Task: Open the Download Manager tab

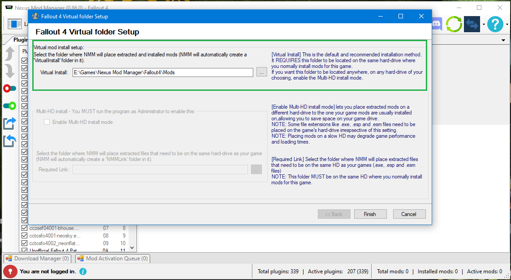Action: pyautogui.click(x=37, y=259)
